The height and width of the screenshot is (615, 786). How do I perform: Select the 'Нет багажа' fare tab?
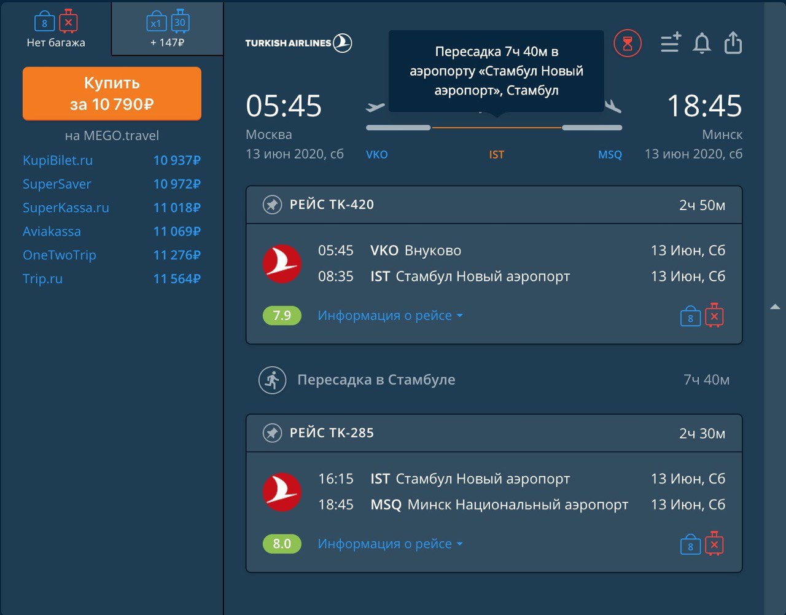click(x=56, y=28)
